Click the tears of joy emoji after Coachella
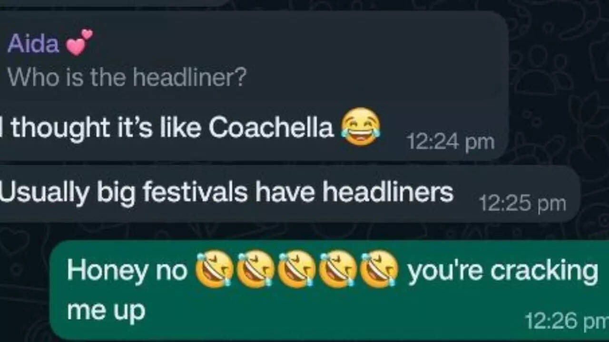Image resolution: width=609 pixels, height=342 pixels. coord(361,126)
